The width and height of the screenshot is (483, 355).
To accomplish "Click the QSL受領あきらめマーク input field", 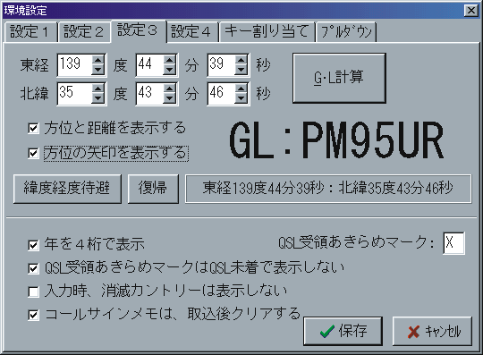I will tap(453, 243).
